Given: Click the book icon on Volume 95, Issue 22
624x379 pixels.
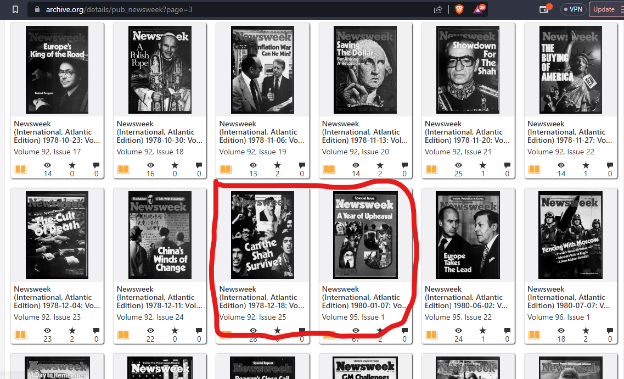Looking at the screenshot, I should click(431, 335).
